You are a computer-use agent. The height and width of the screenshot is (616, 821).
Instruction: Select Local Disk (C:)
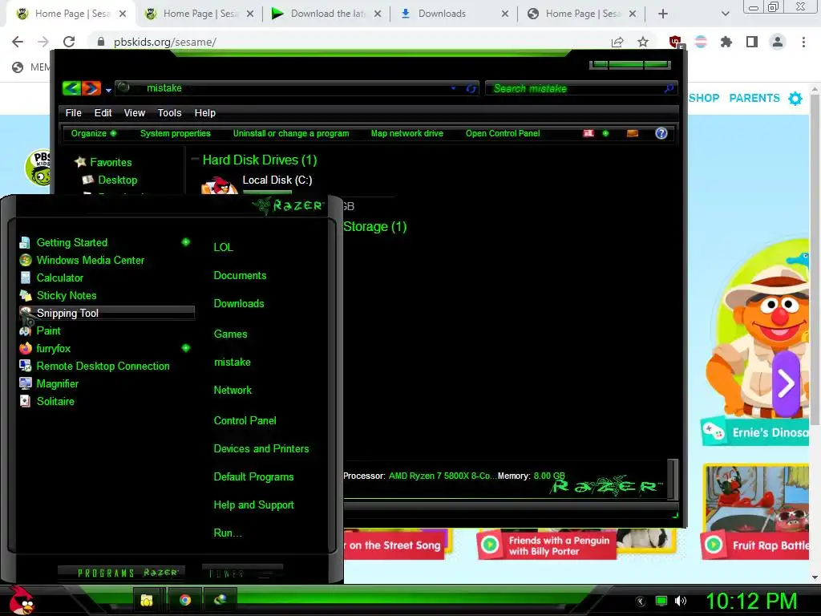pyautogui.click(x=277, y=180)
